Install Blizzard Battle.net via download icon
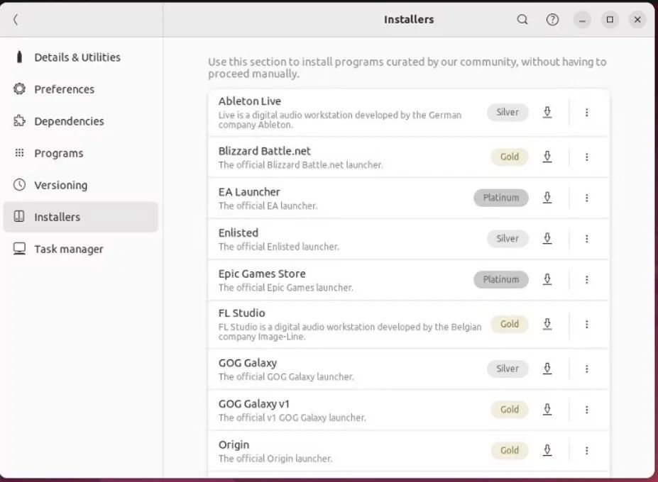The width and height of the screenshot is (658, 482). tap(547, 157)
